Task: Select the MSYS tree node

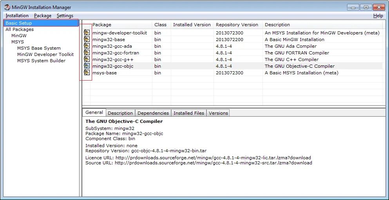Action: 18,42
